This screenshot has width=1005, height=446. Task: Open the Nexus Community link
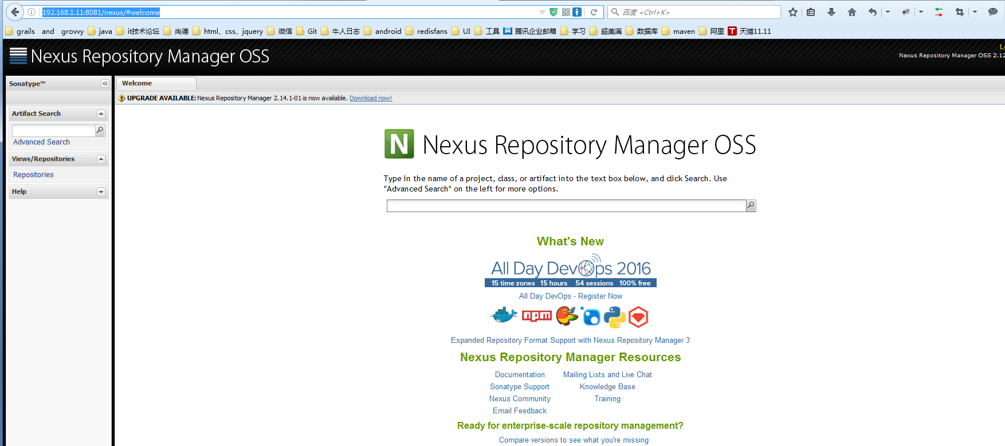click(x=520, y=398)
